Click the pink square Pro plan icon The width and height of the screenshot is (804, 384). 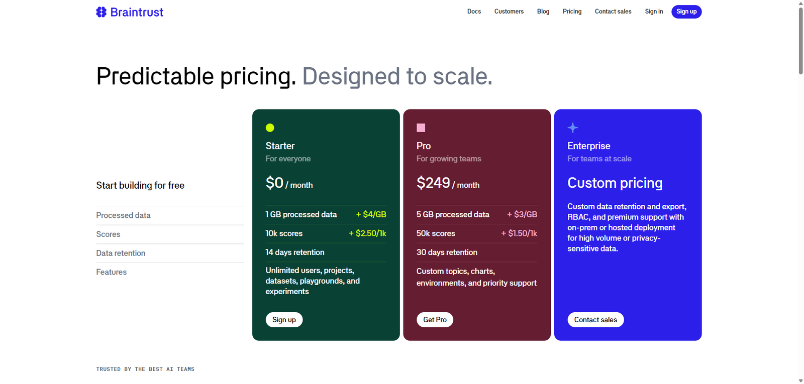click(421, 127)
